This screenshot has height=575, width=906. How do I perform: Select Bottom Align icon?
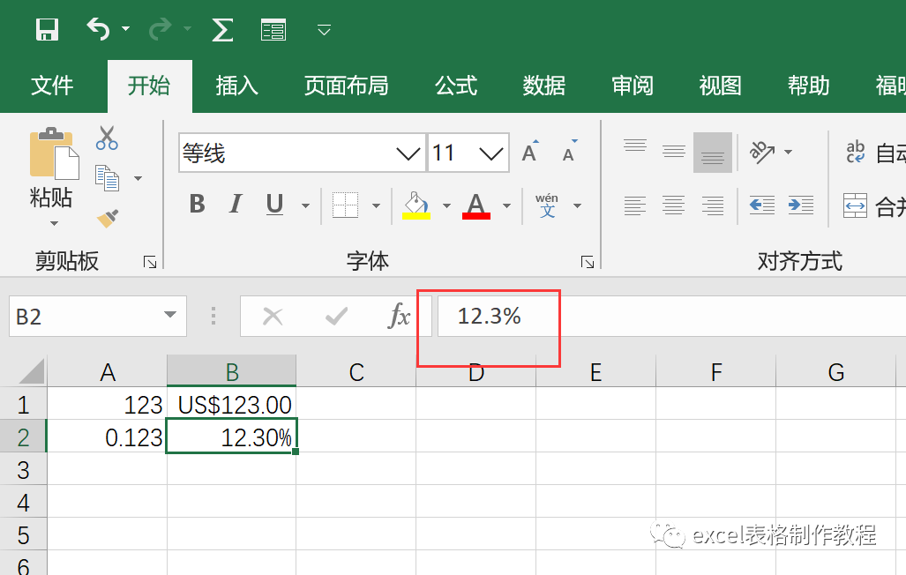click(x=713, y=153)
